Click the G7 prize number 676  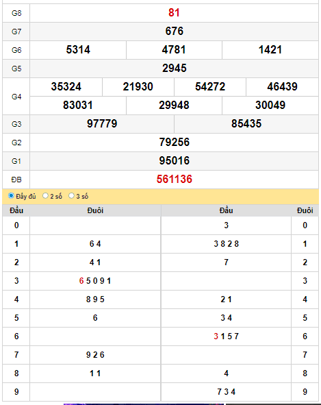(x=174, y=32)
